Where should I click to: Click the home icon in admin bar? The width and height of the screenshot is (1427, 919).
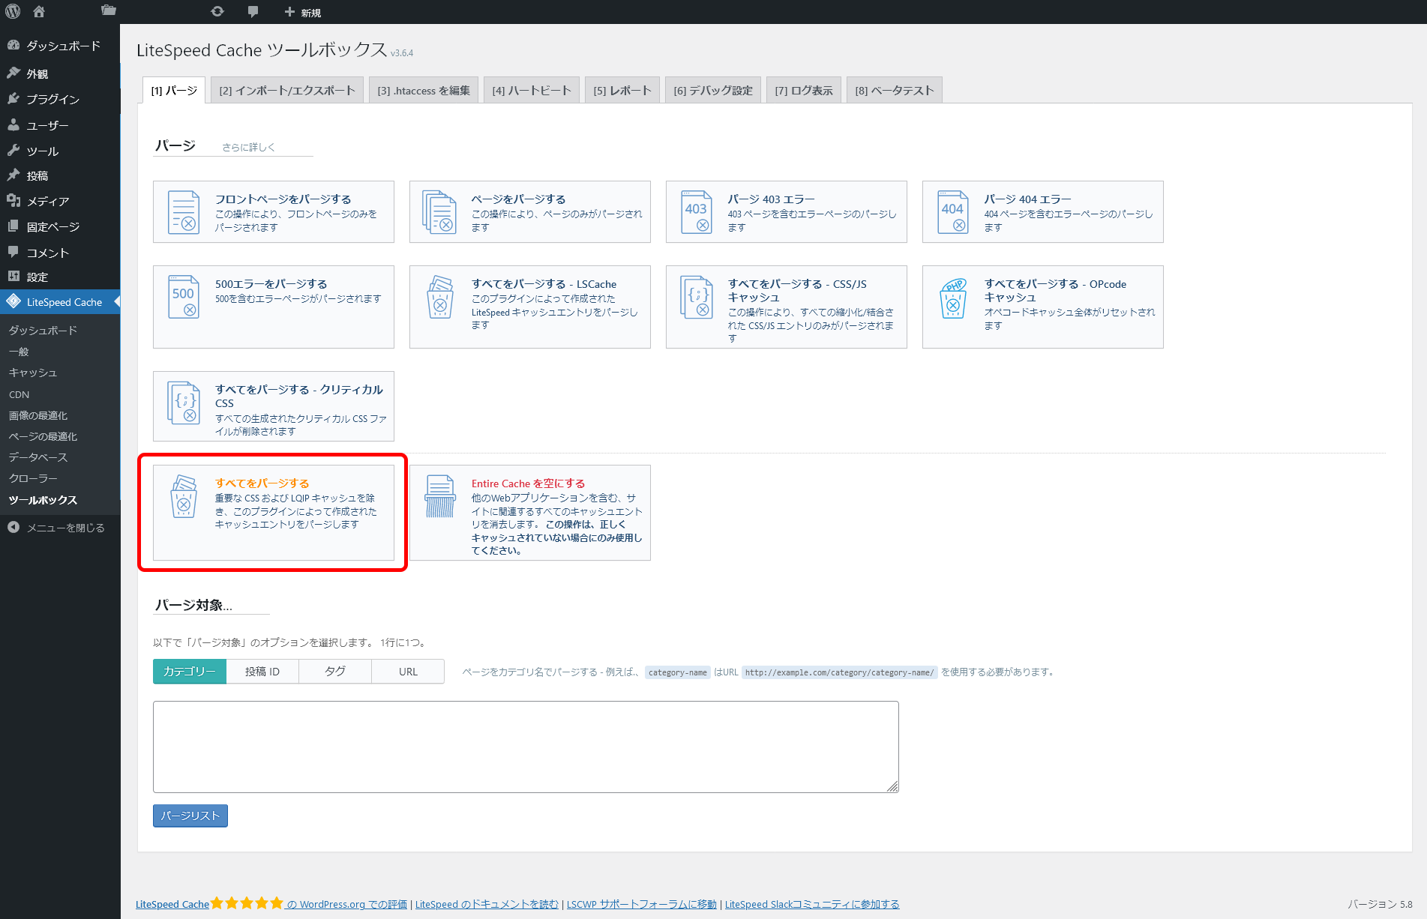point(39,11)
